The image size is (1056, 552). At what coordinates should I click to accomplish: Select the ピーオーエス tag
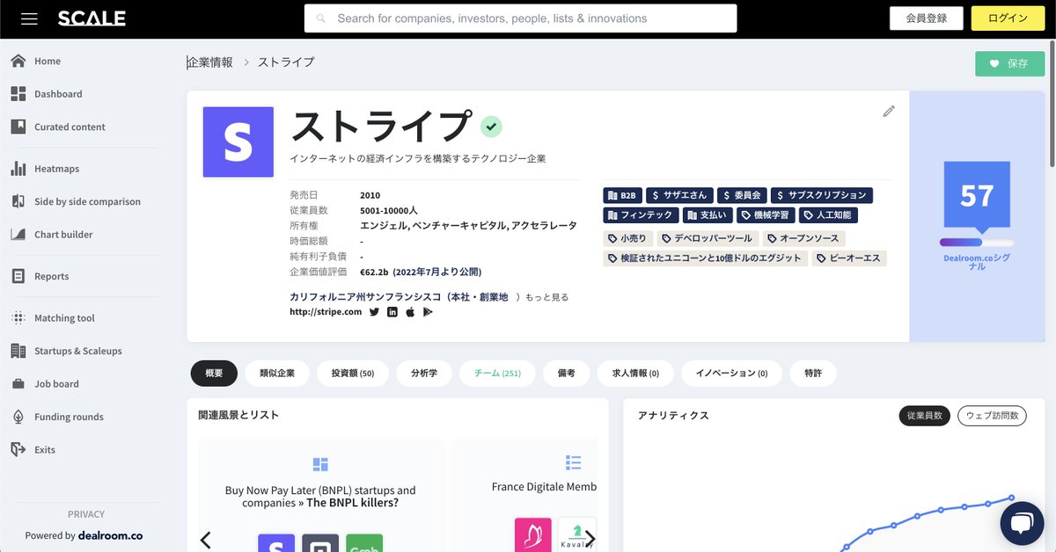click(848, 258)
